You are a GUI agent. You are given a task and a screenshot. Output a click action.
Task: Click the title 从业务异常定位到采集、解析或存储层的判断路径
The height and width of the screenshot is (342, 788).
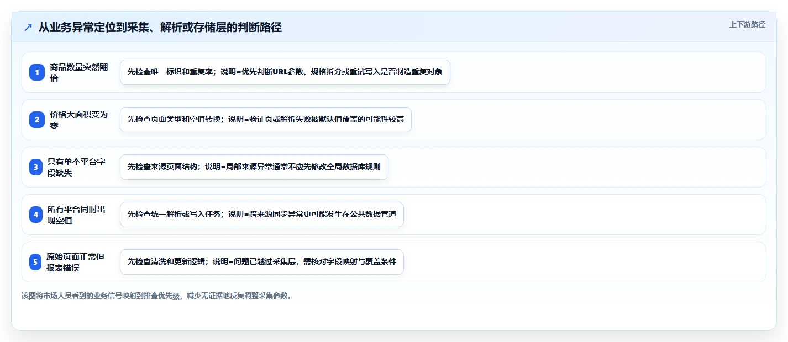(x=160, y=27)
